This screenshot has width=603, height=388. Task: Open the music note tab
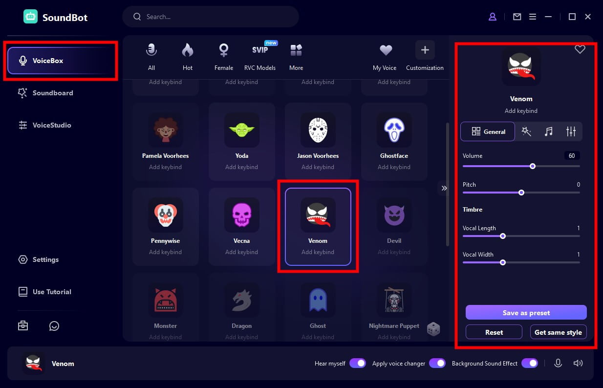click(x=549, y=131)
